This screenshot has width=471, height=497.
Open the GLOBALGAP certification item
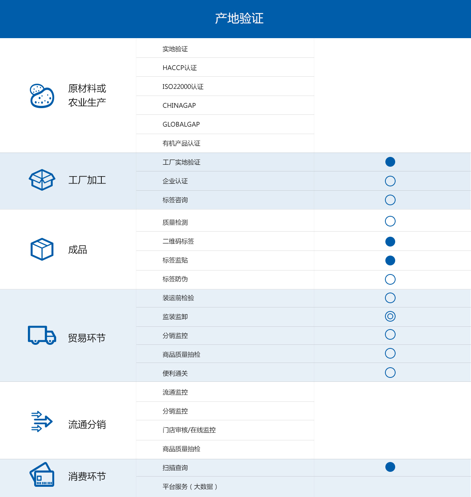click(x=181, y=124)
